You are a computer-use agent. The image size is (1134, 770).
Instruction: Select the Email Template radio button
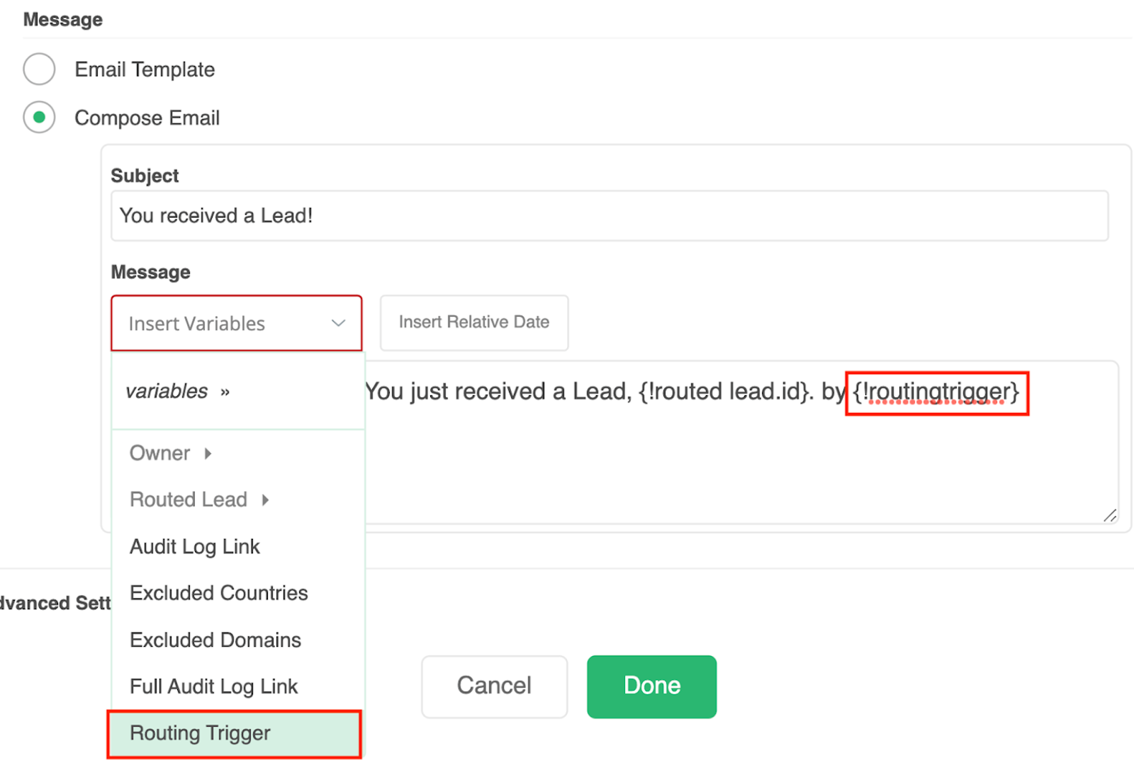tap(40, 69)
